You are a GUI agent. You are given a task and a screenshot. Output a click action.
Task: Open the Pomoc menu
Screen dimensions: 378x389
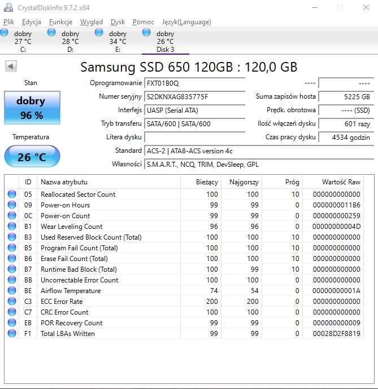(x=144, y=22)
